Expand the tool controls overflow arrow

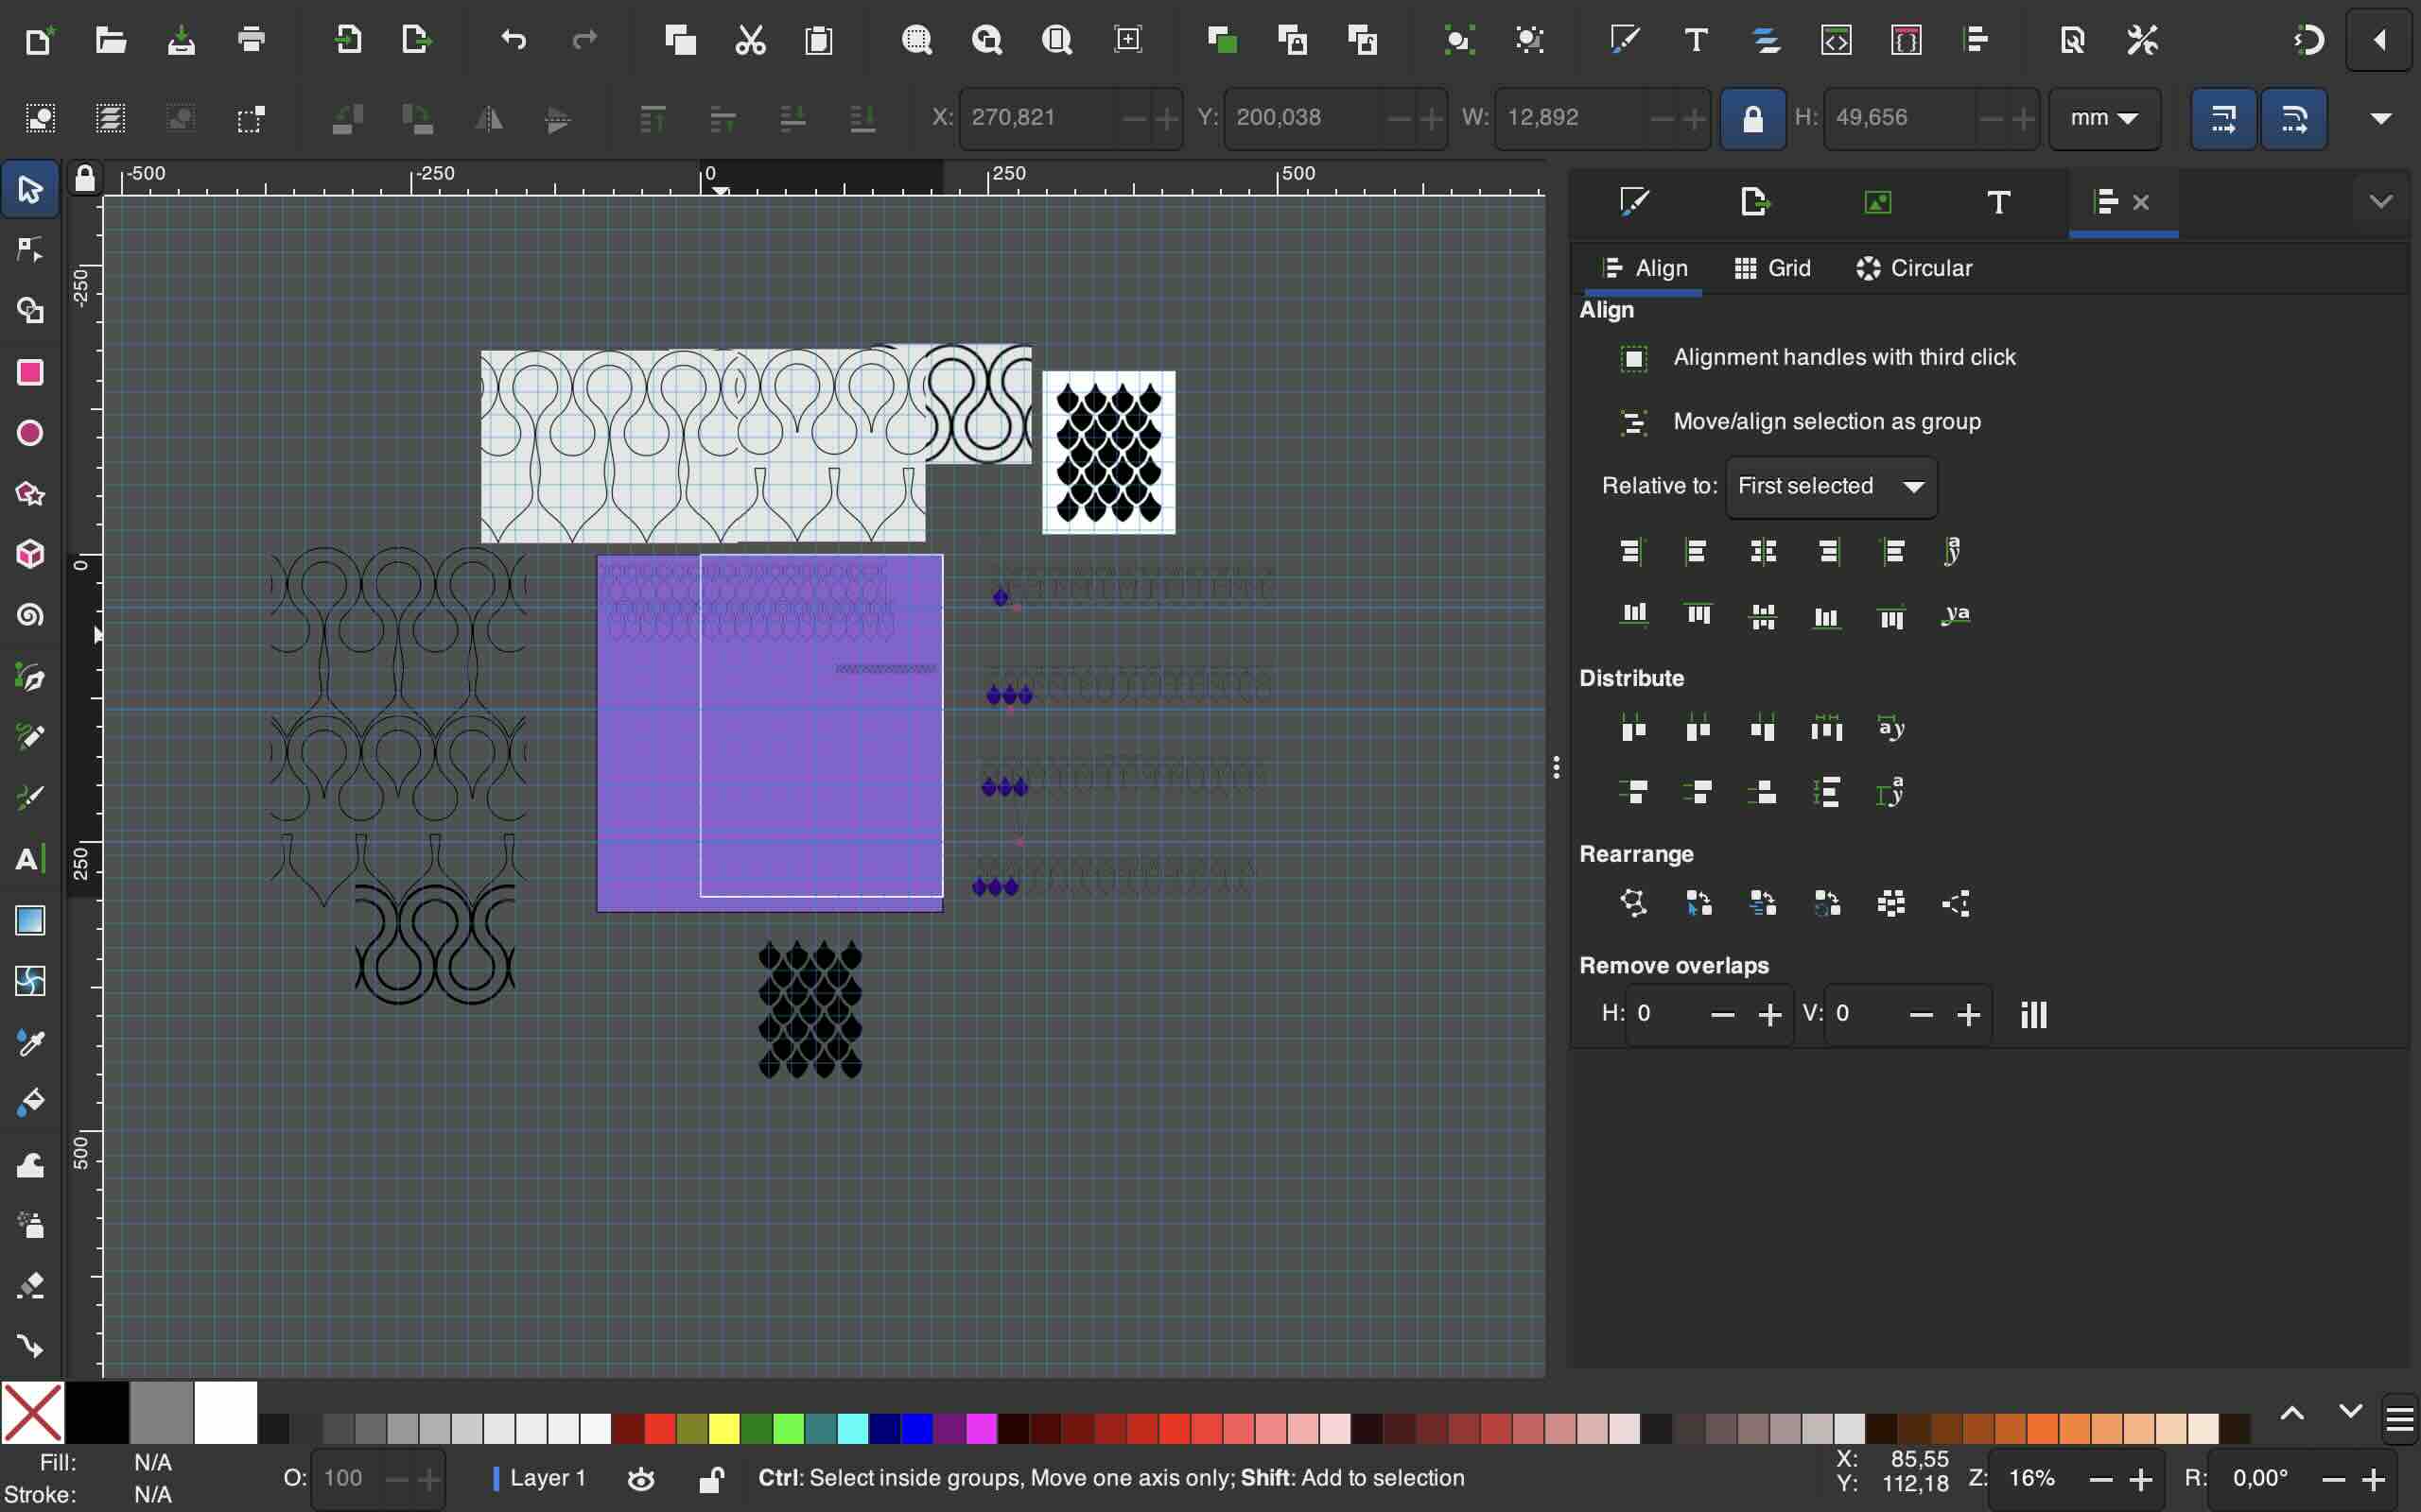pyautogui.click(x=2381, y=118)
